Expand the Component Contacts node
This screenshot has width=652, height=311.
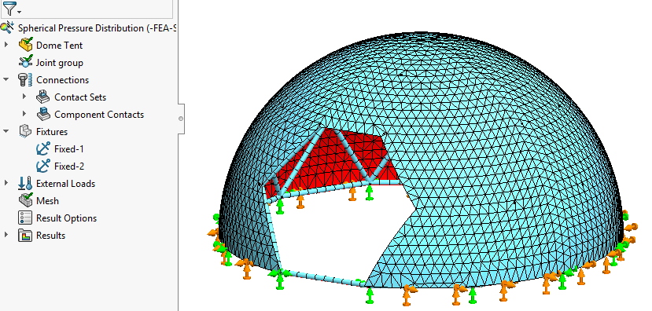click(24, 114)
